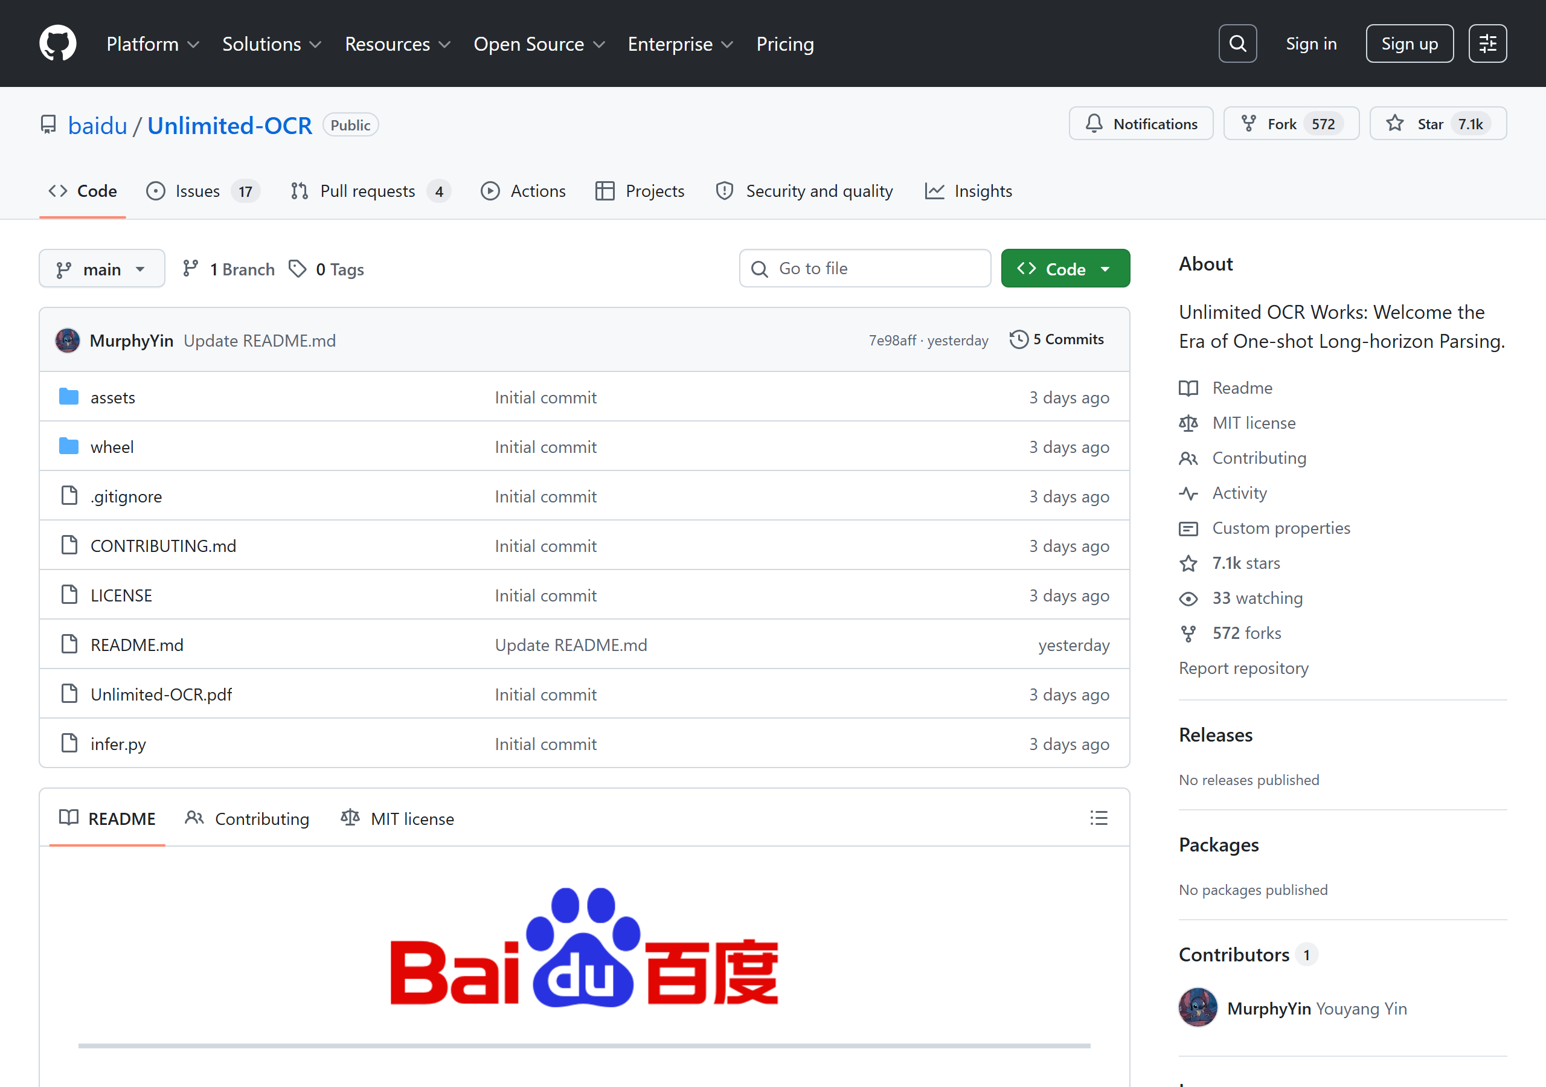
Task: Switch to the Actions tab
Action: click(x=523, y=191)
